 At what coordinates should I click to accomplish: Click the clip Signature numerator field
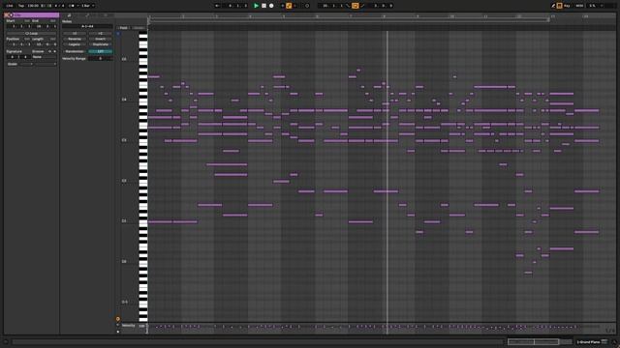click(x=13, y=57)
